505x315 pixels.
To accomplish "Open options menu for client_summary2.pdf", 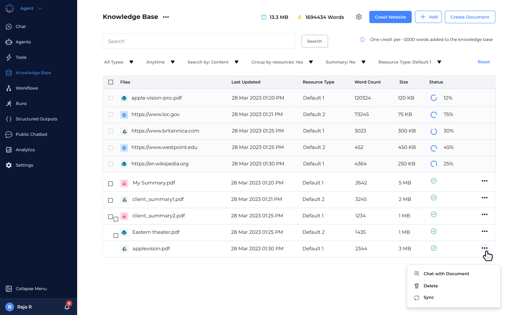I will pos(485,215).
